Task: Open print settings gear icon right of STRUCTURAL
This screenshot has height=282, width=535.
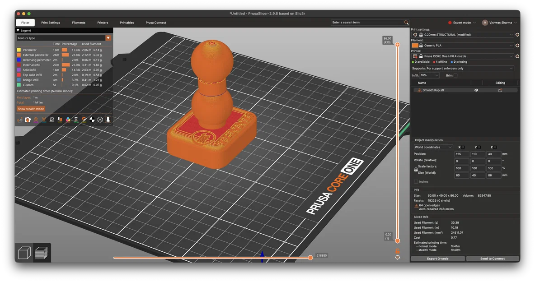Action: [517, 35]
